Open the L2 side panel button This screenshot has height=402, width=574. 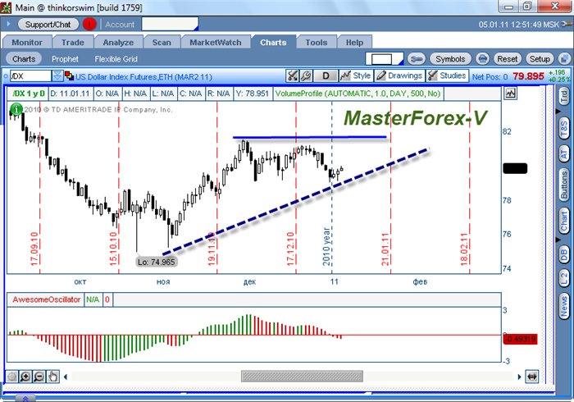564,279
